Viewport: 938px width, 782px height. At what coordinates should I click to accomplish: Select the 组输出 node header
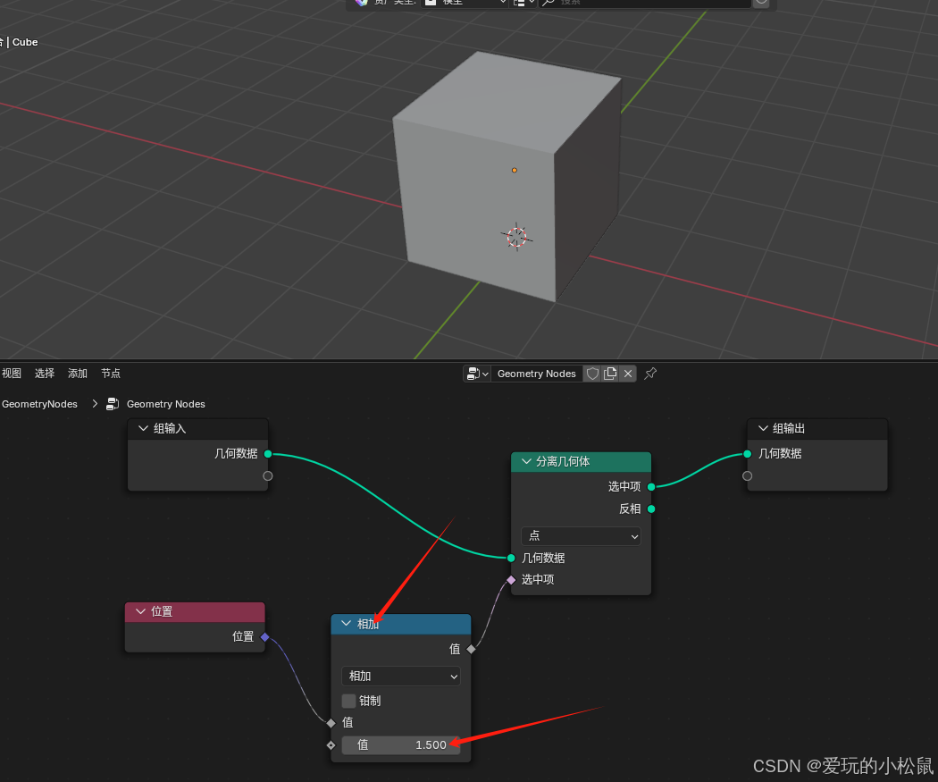click(817, 428)
